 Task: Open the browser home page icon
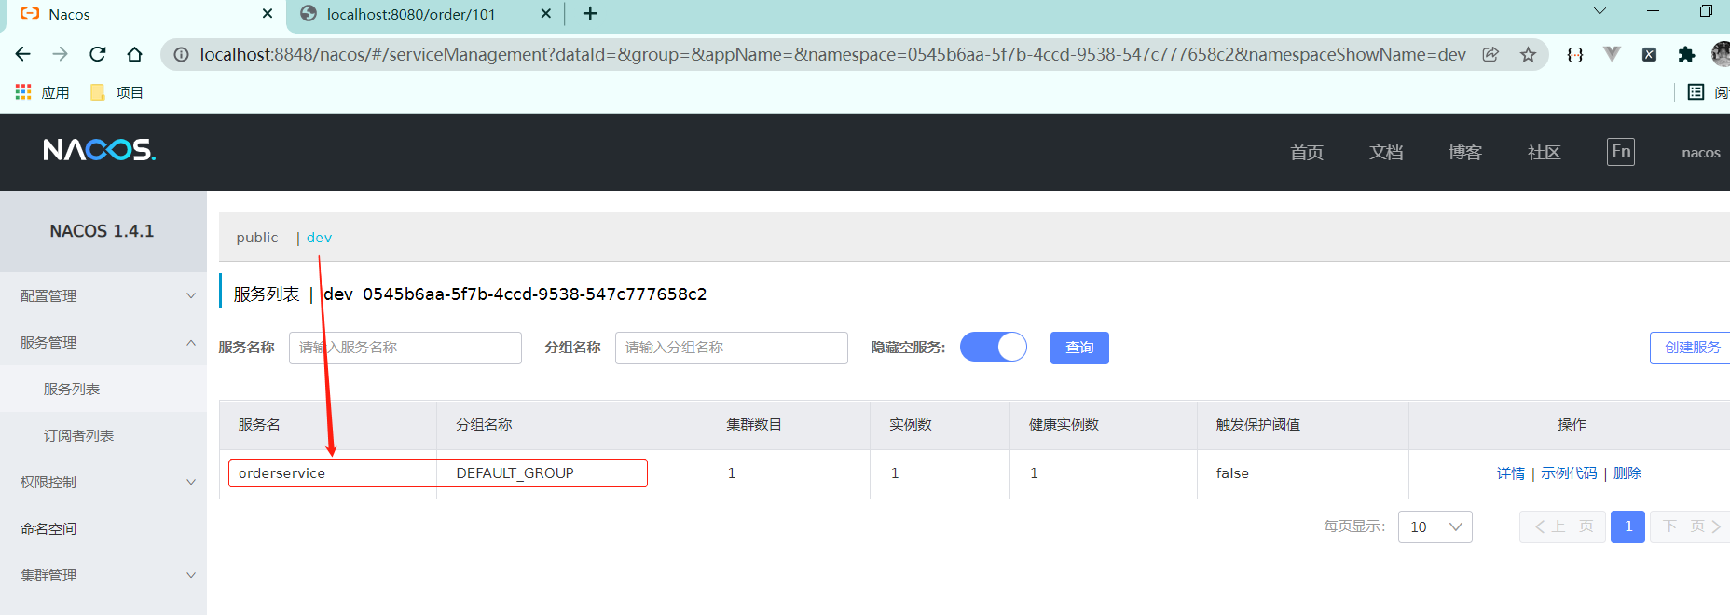[135, 54]
